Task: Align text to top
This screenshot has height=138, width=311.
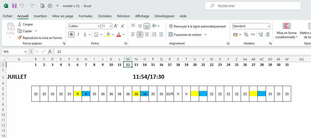Action: 133,26
